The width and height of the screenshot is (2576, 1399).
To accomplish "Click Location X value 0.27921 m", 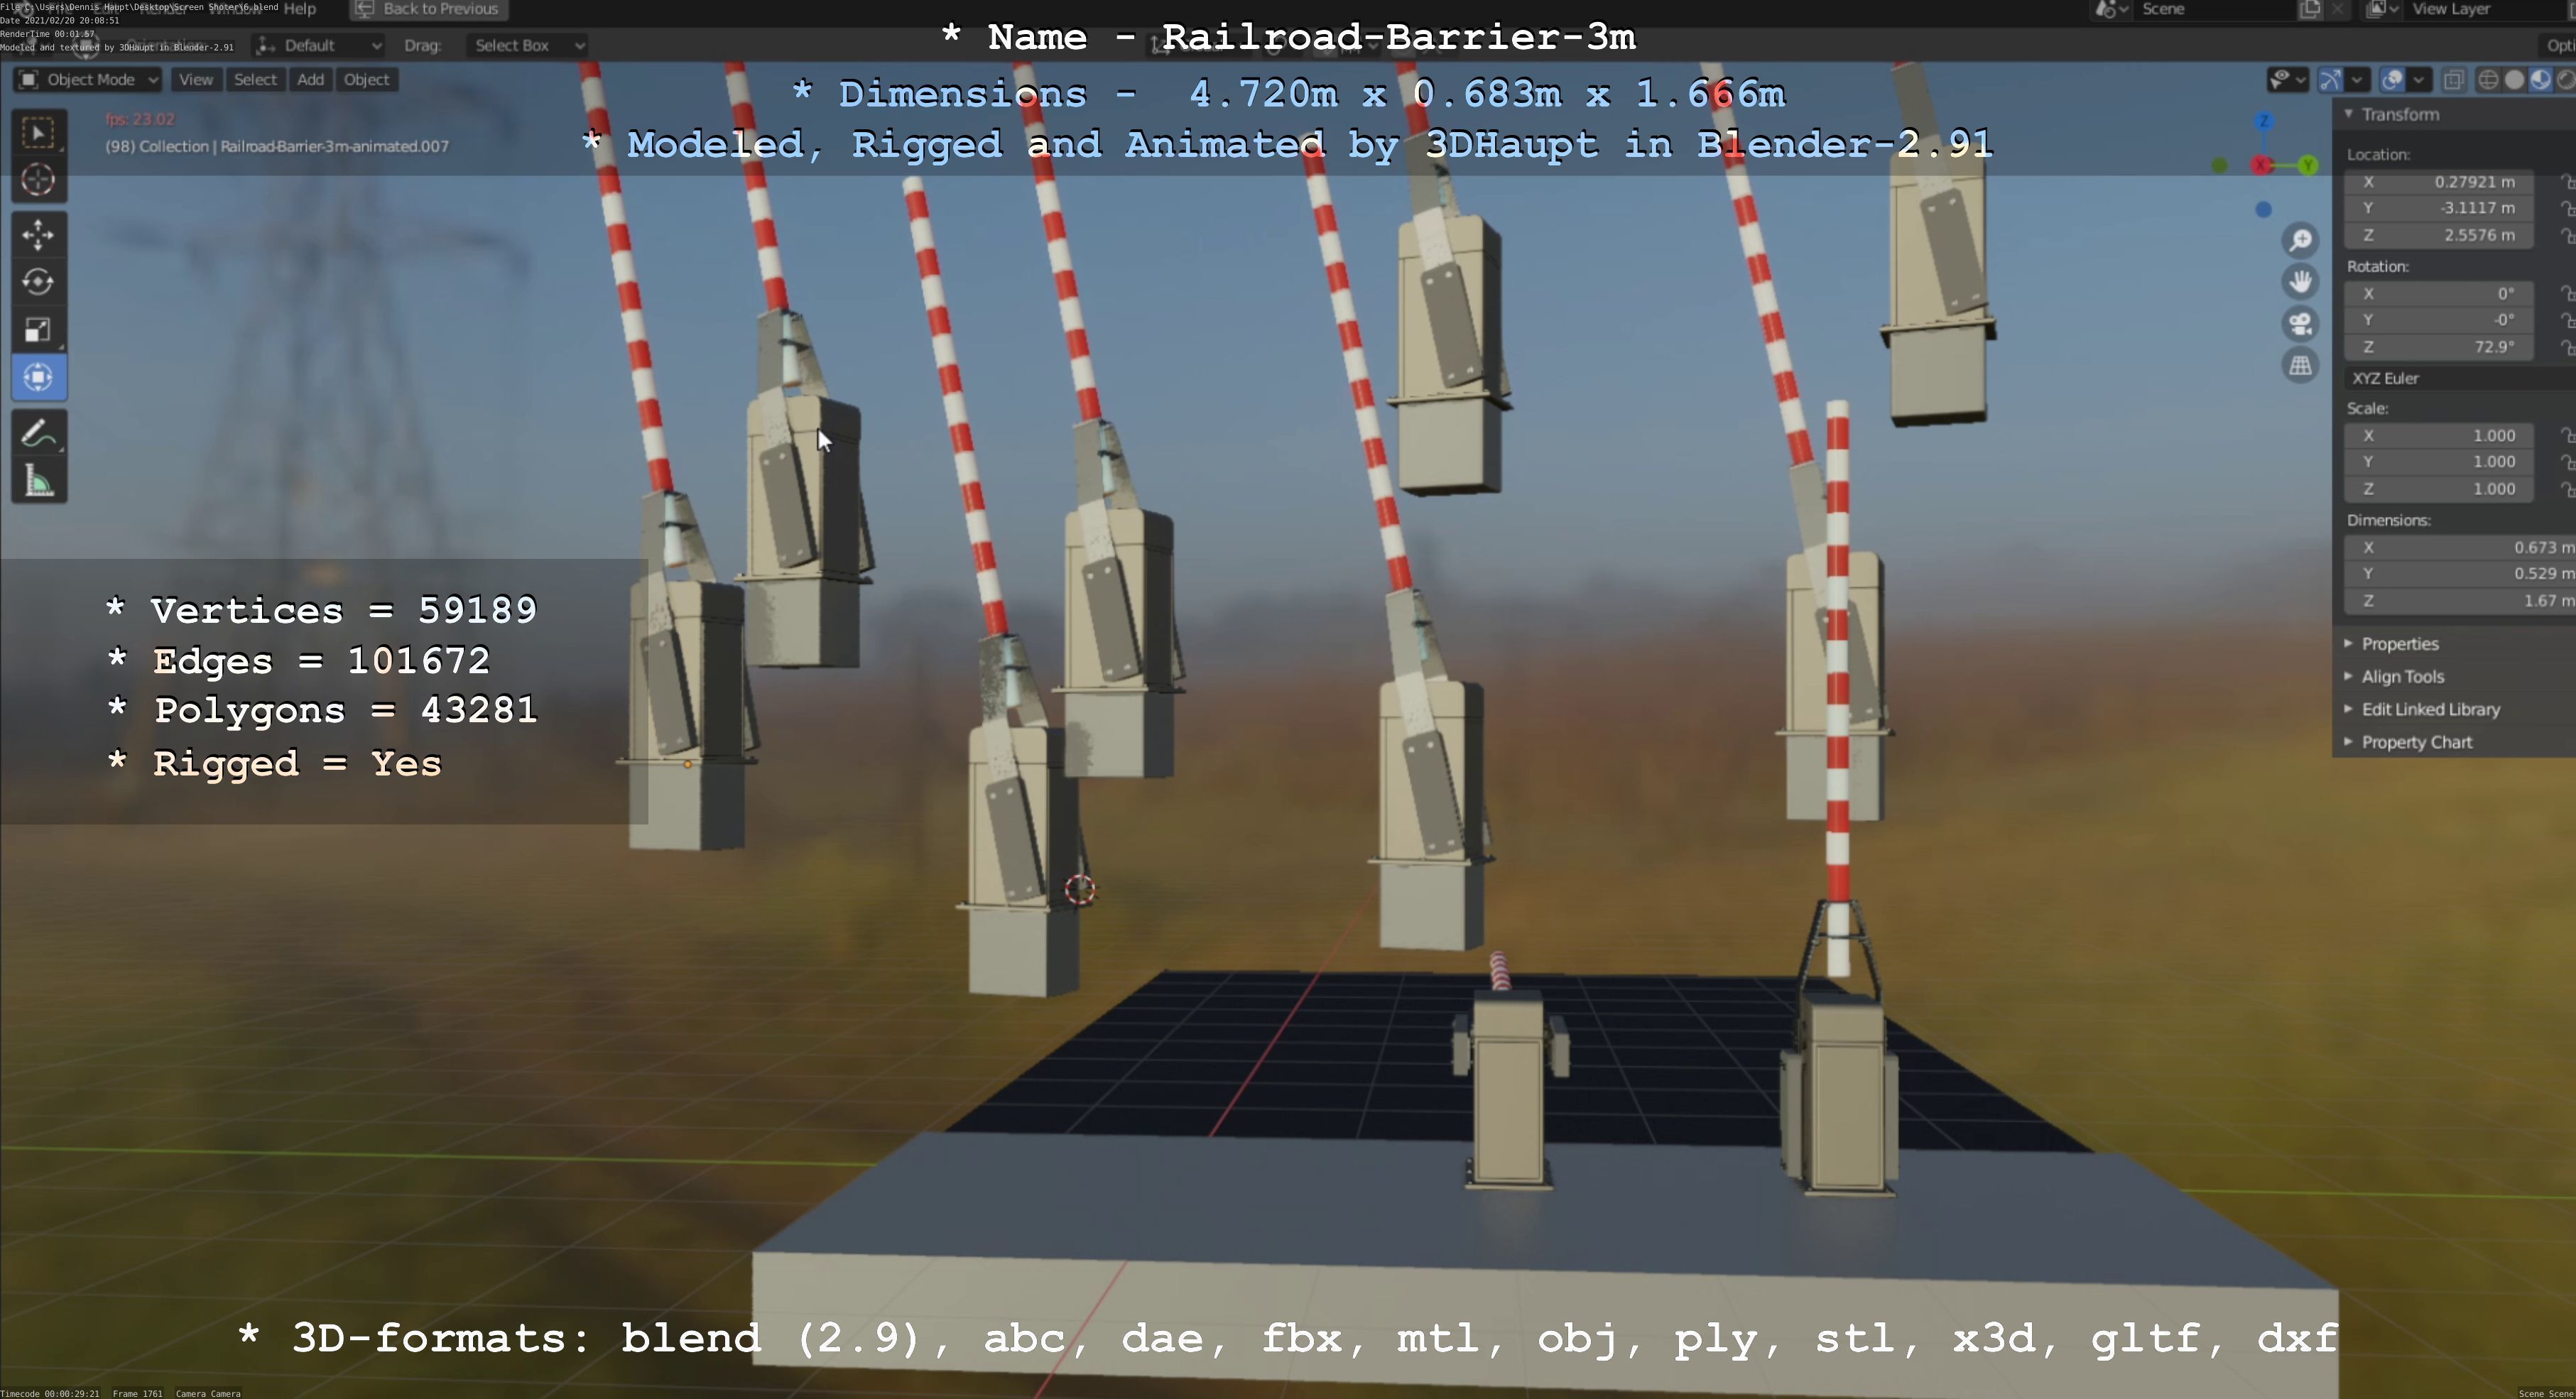I will (2440, 182).
